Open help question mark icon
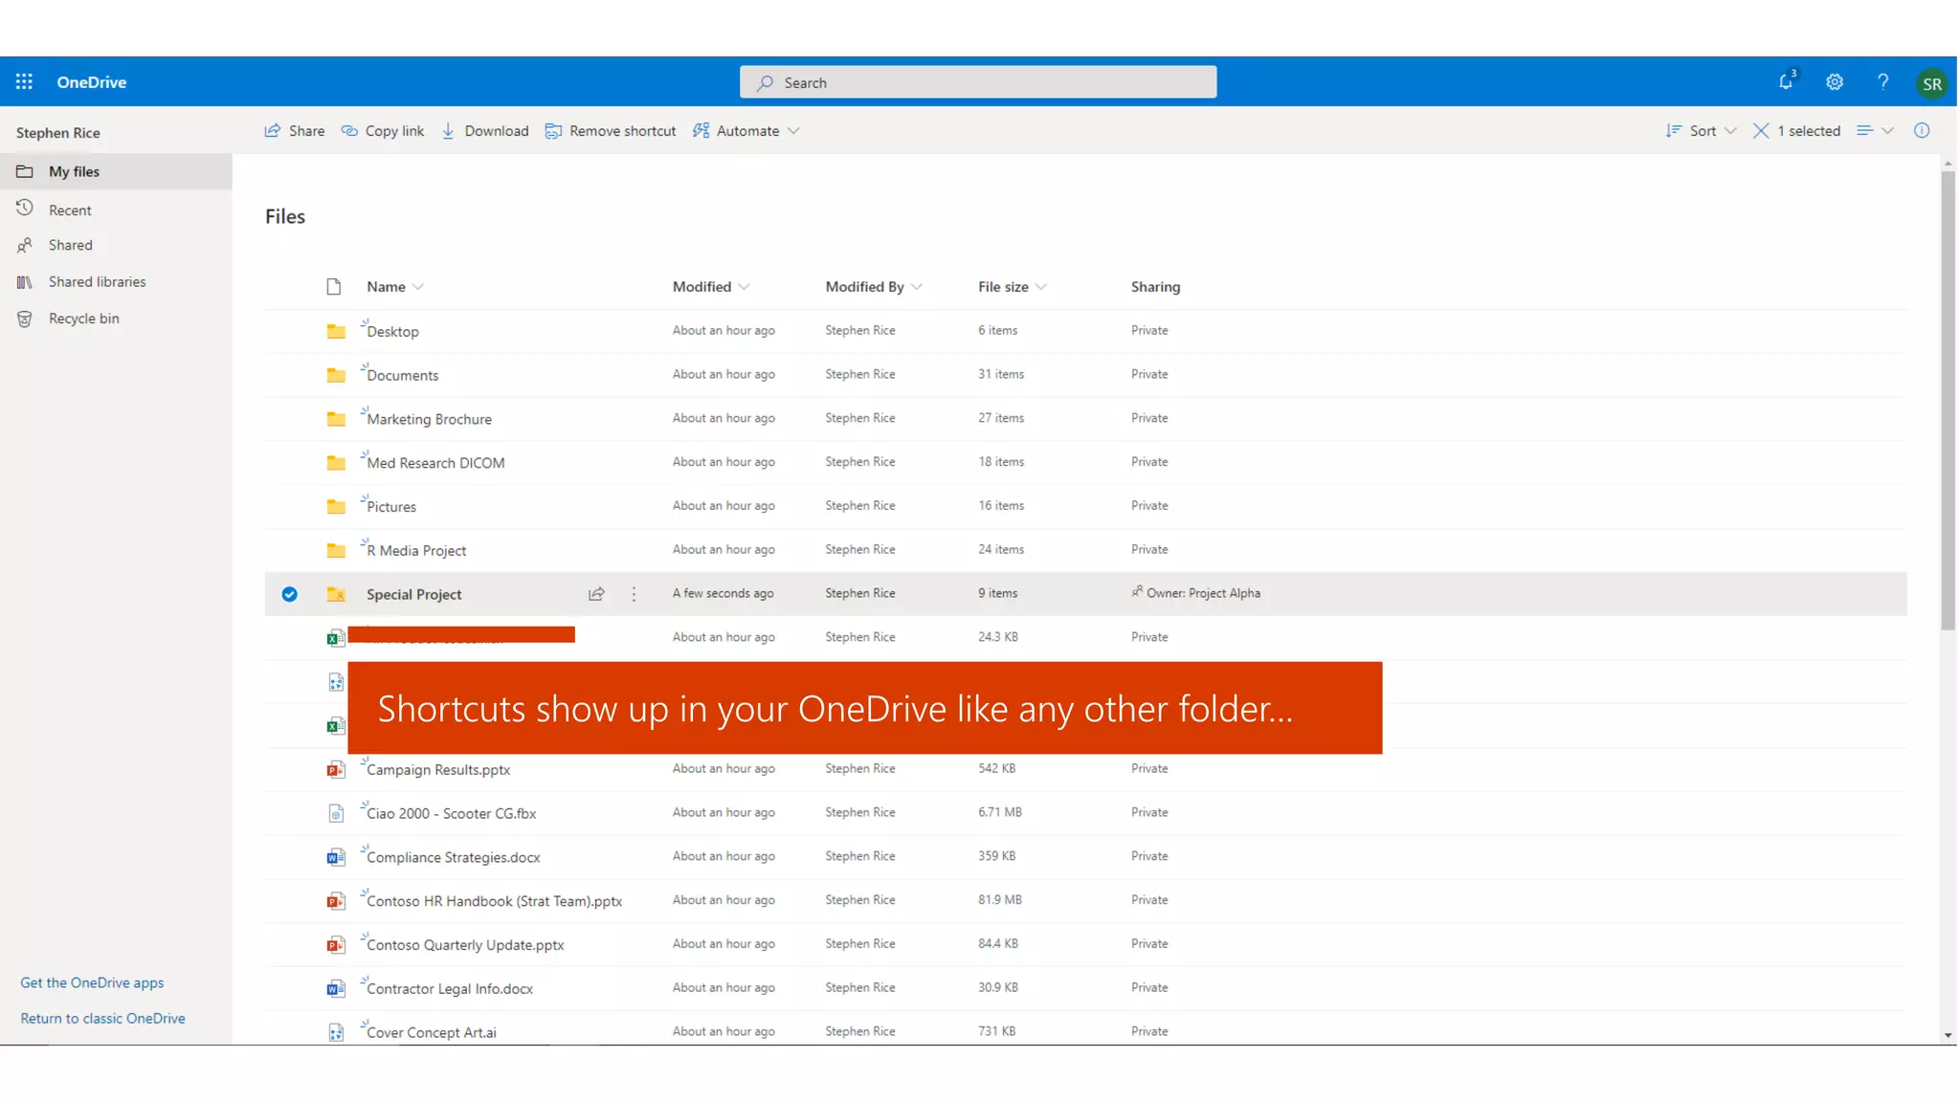Viewport: 1960px width, 1102px height. pyautogui.click(x=1882, y=82)
